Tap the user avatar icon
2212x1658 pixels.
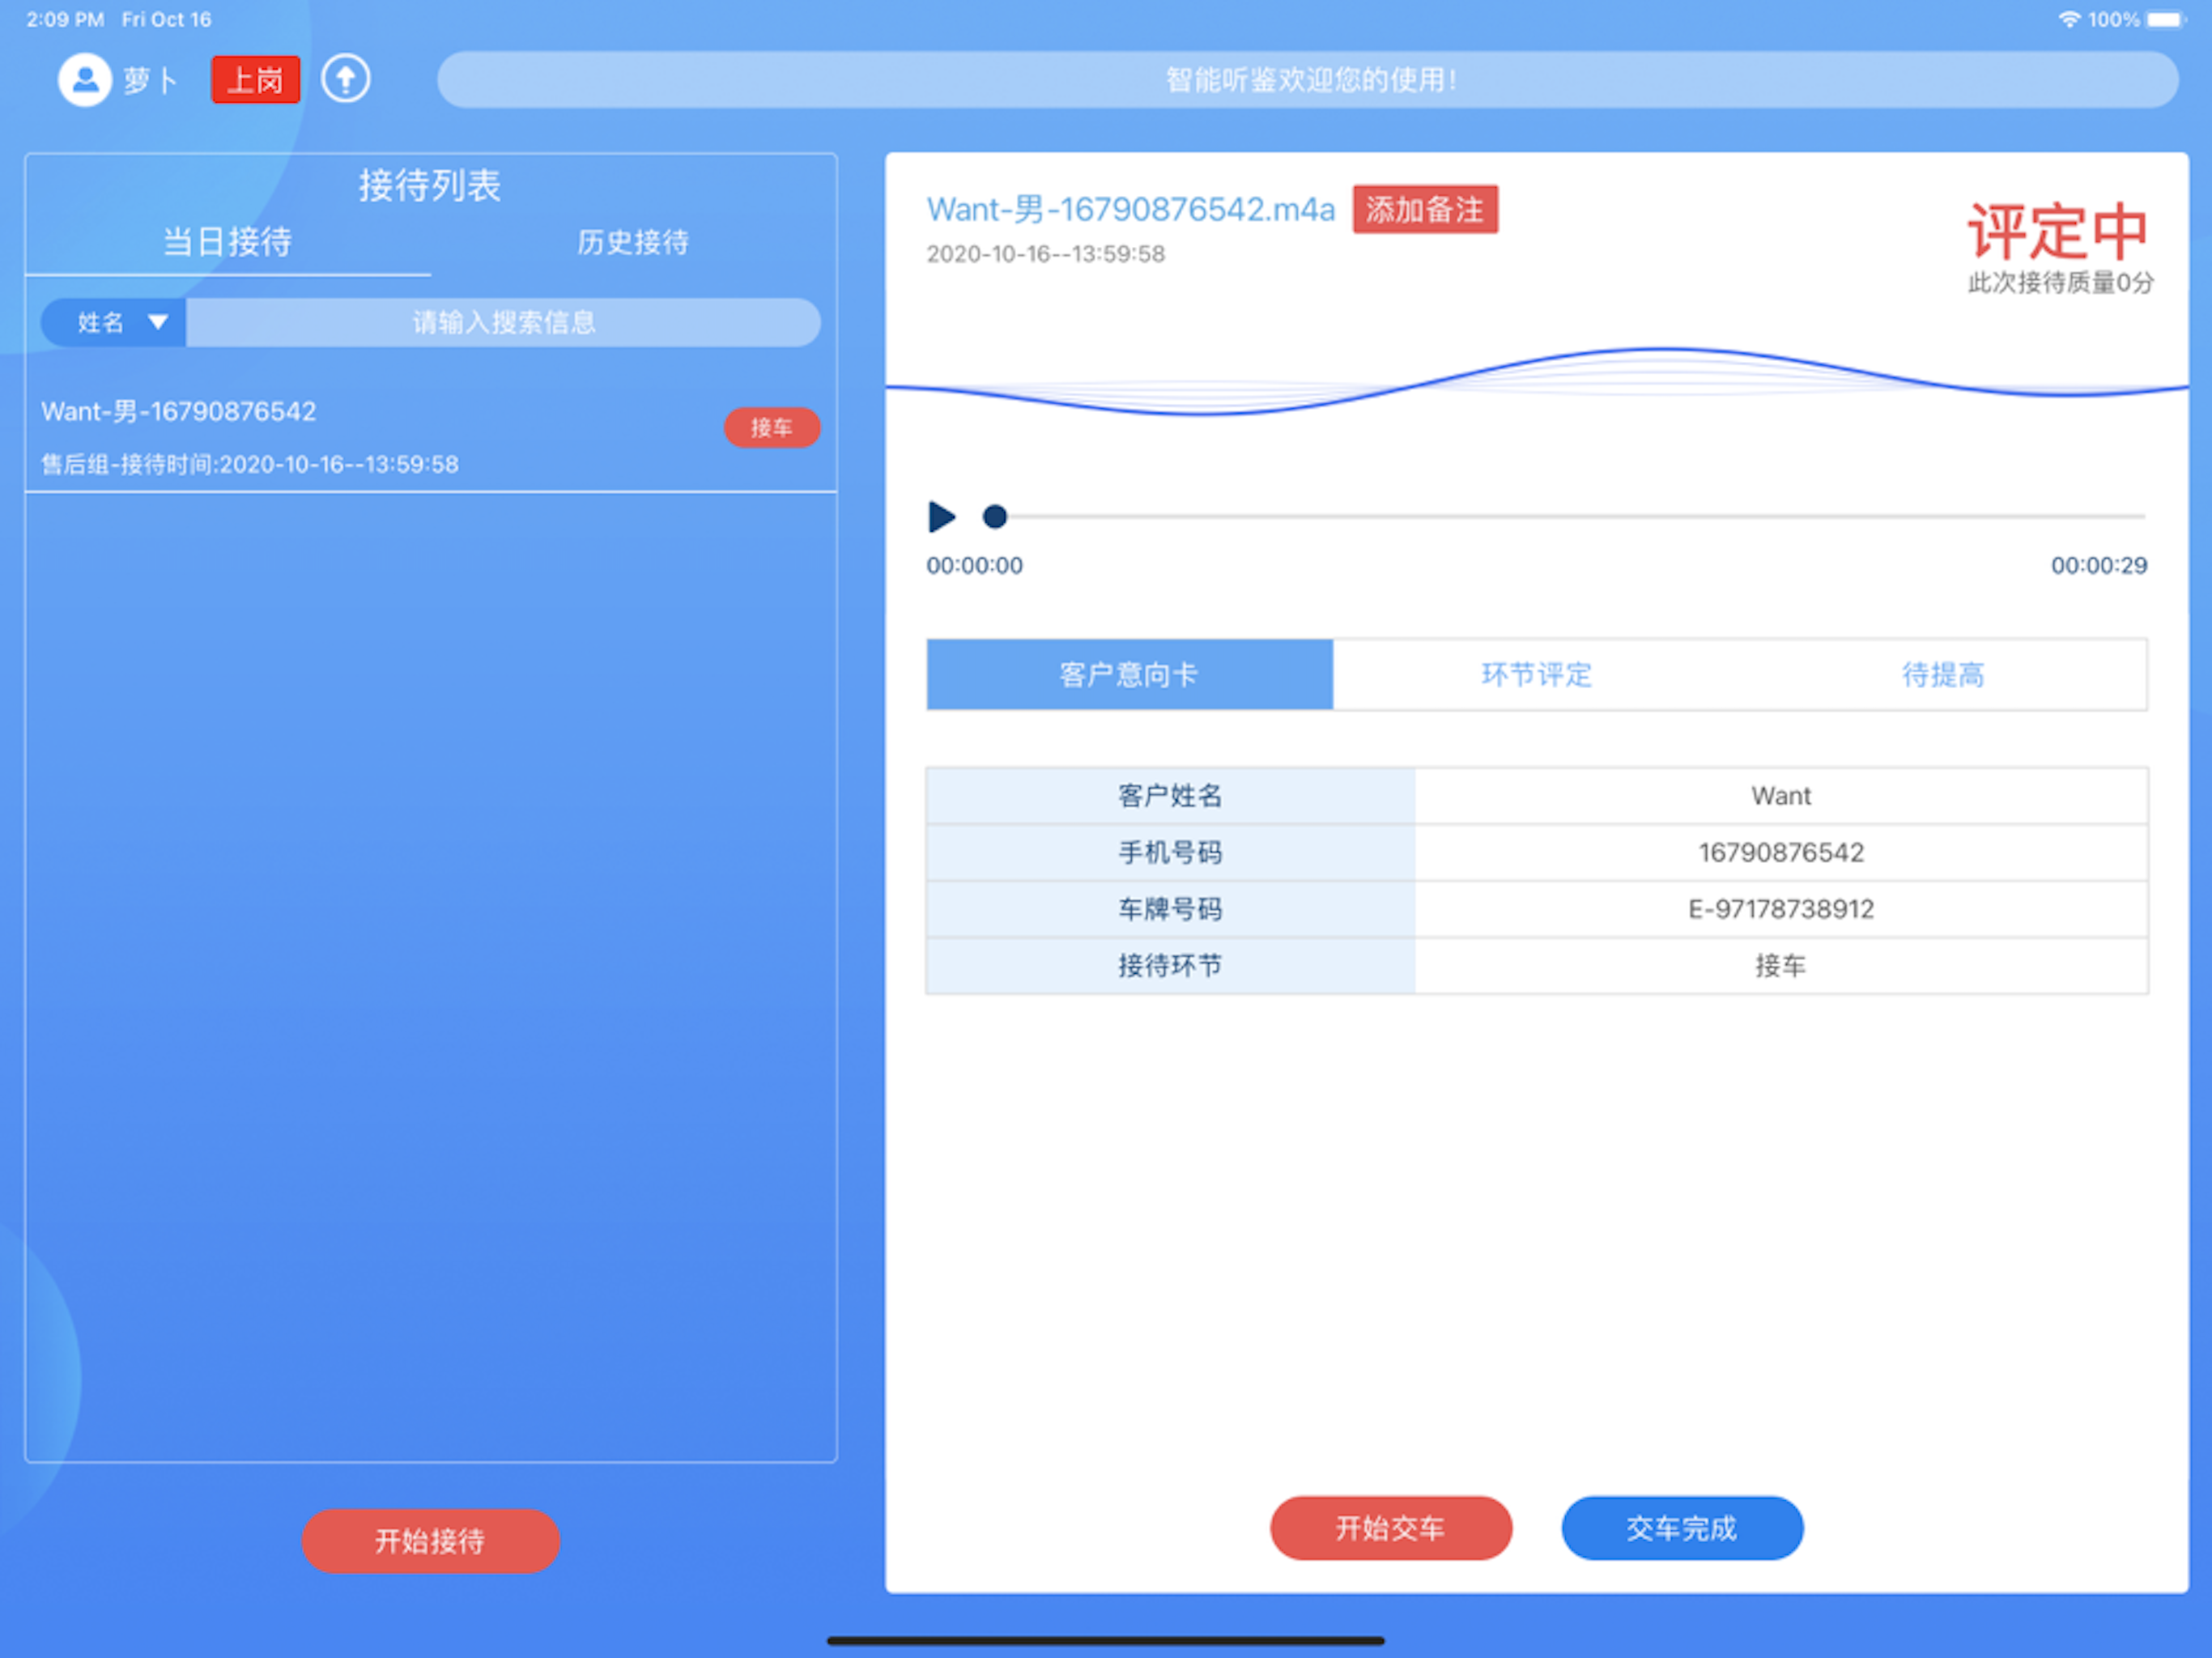click(x=84, y=79)
